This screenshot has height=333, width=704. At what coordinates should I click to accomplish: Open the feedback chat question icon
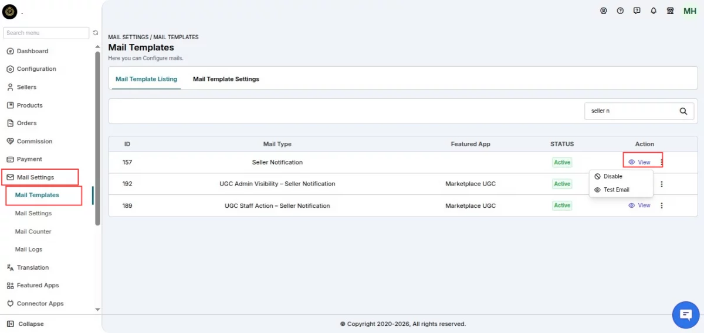coord(637,11)
